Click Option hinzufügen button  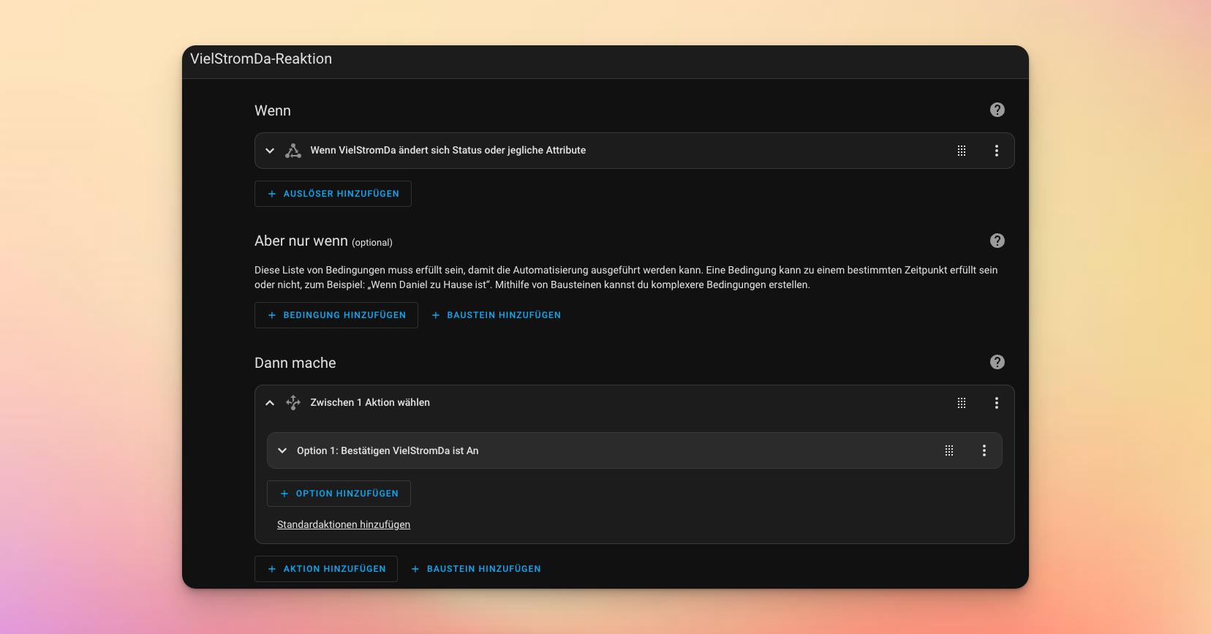(x=339, y=494)
